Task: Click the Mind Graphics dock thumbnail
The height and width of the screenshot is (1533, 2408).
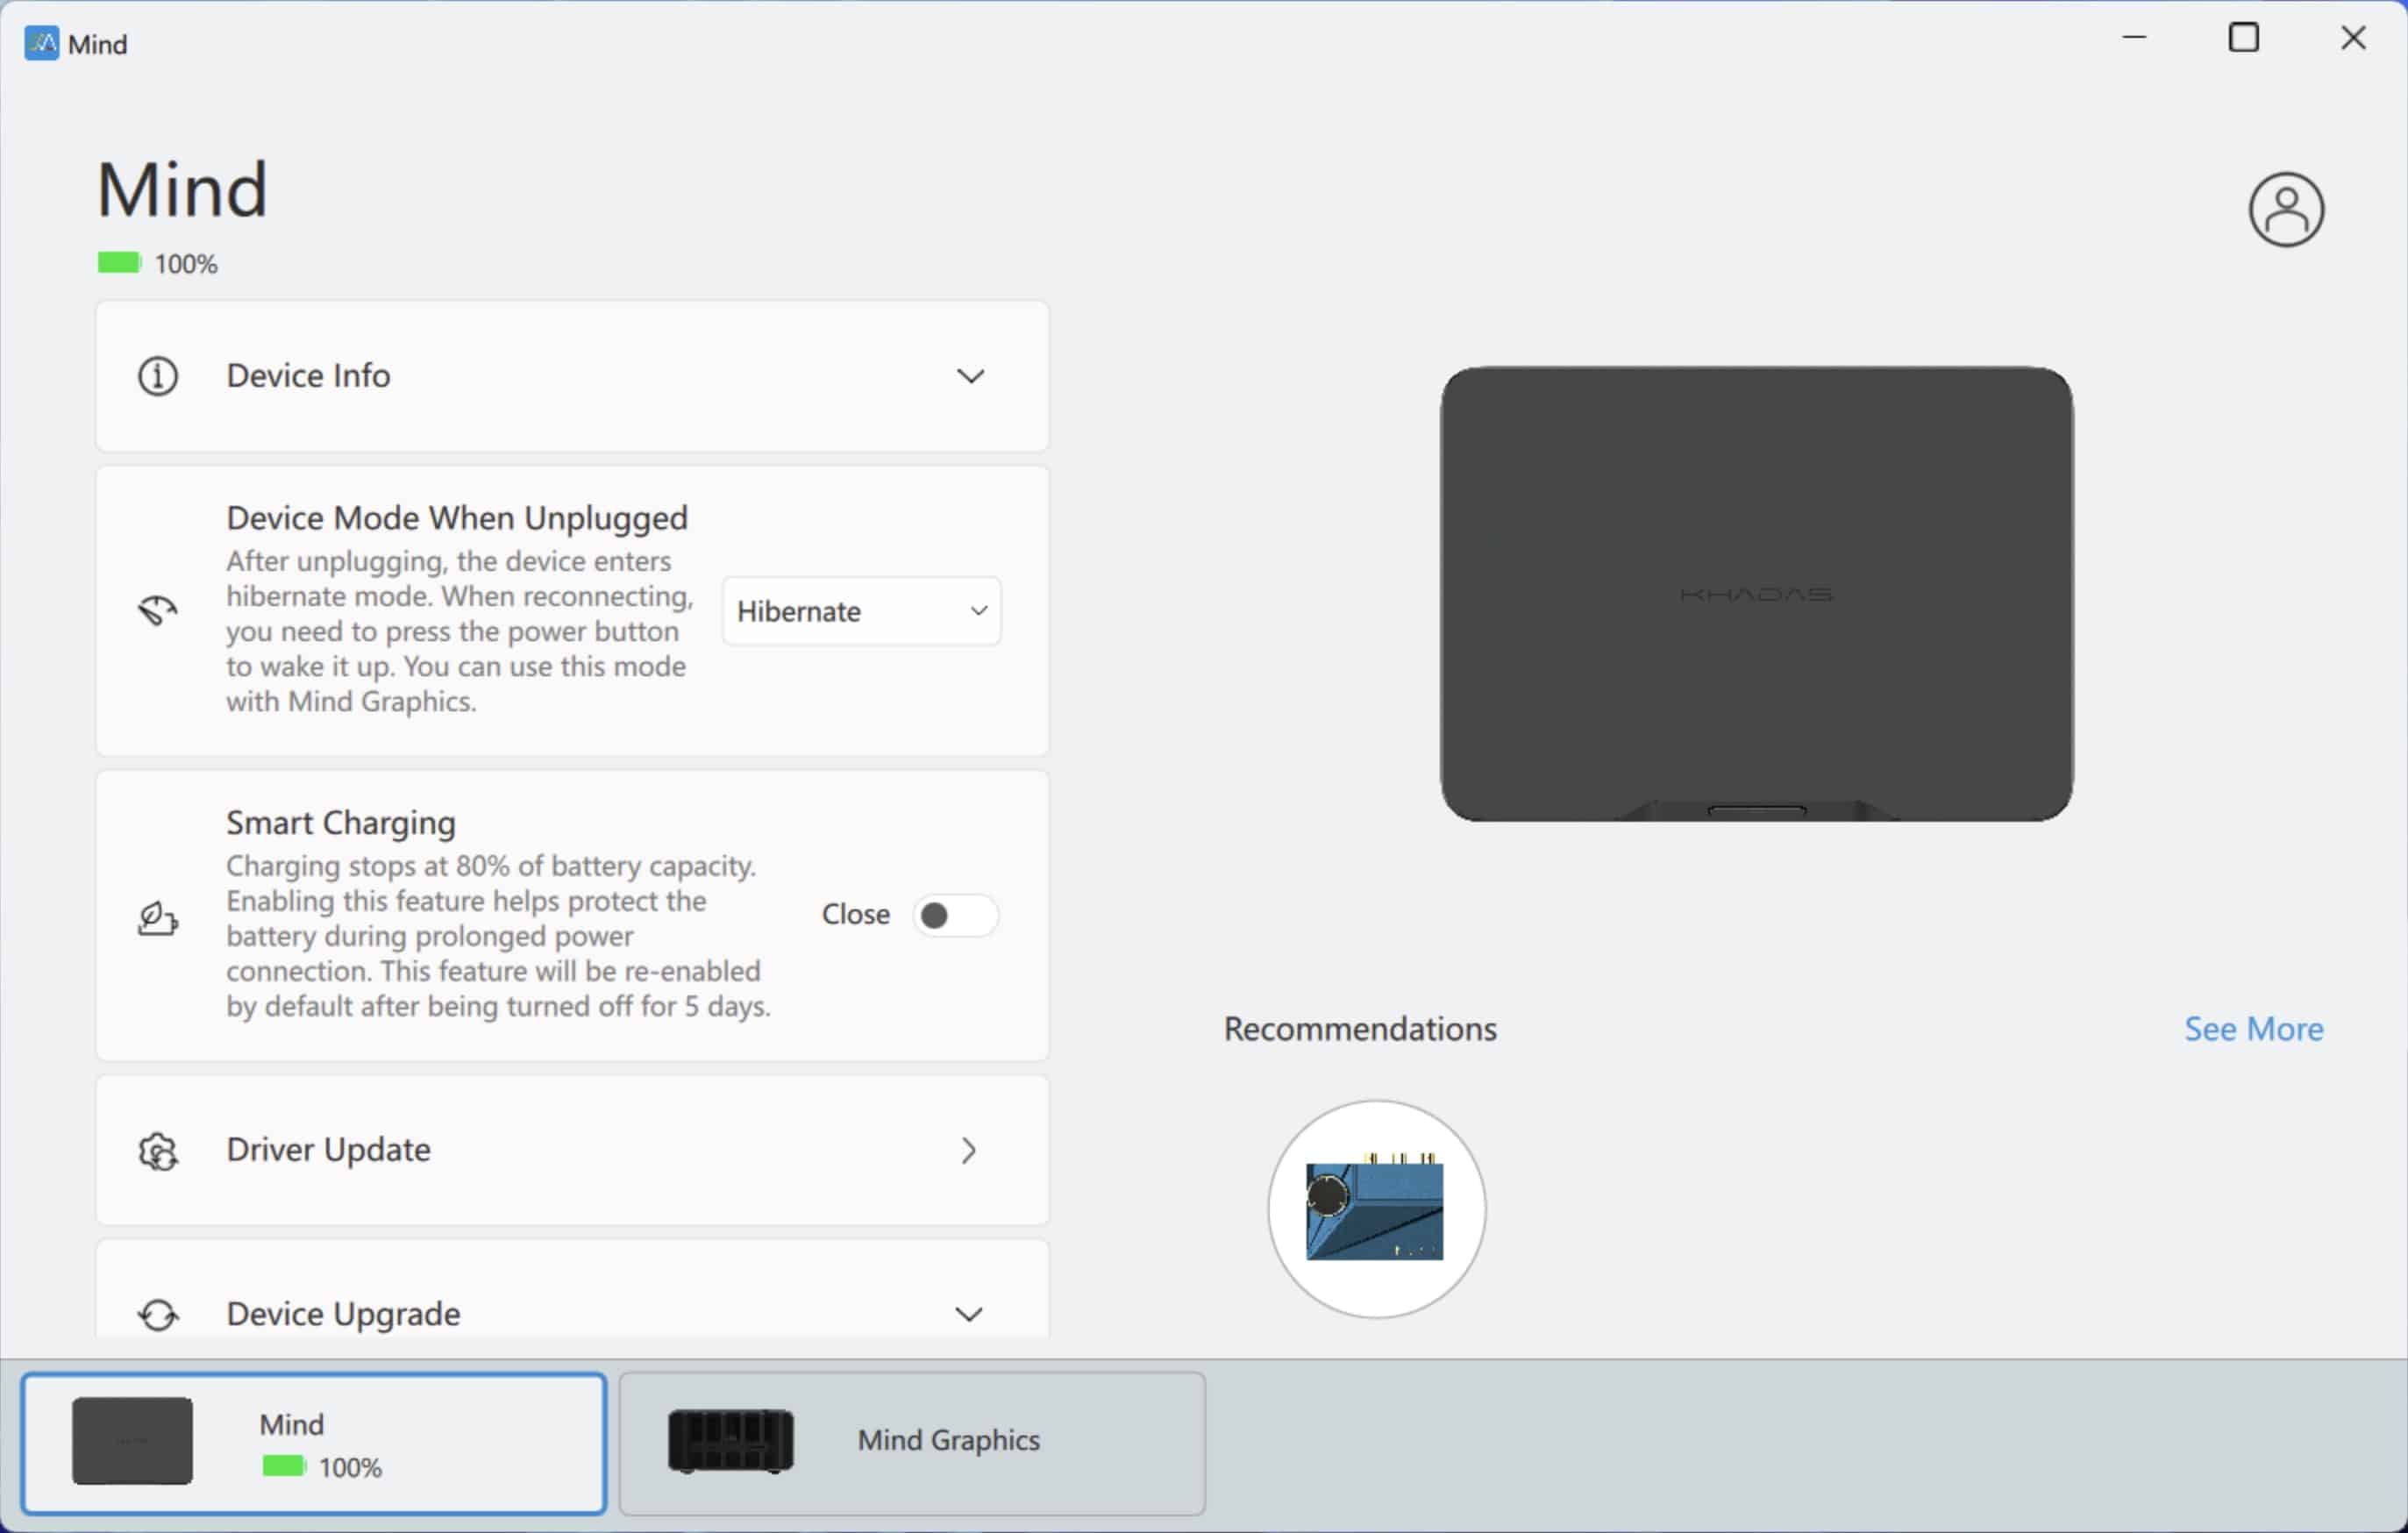Action: [731, 1441]
